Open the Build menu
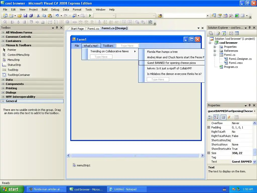This screenshot has height=193, width=257. click(x=44, y=10)
